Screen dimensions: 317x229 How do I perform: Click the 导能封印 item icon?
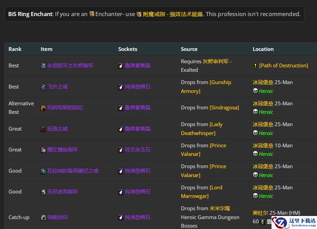tap(43, 217)
